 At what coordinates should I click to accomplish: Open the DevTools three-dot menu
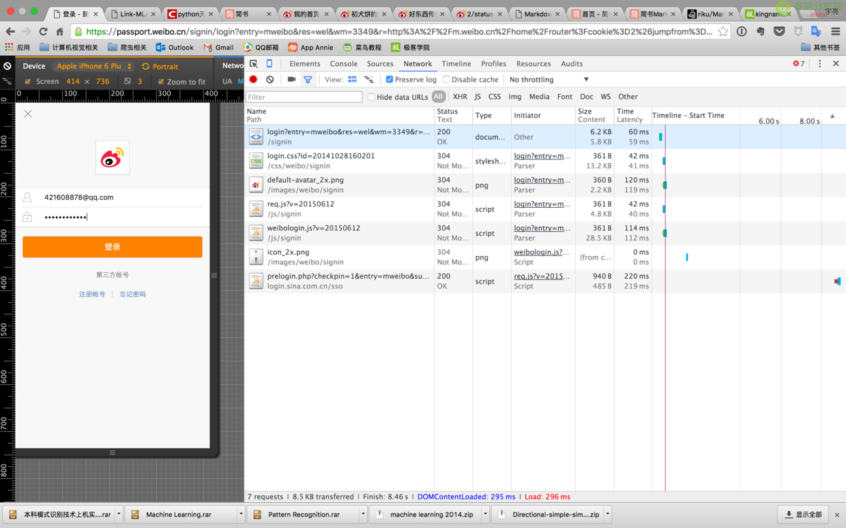(x=820, y=63)
